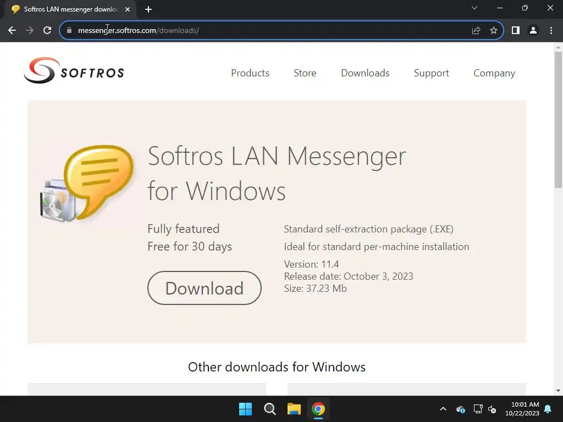The height and width of the screenshot is (422, 563).
Task: Click the muted volume tray icon
Action: pyautogui.click(x=492, y=409)
